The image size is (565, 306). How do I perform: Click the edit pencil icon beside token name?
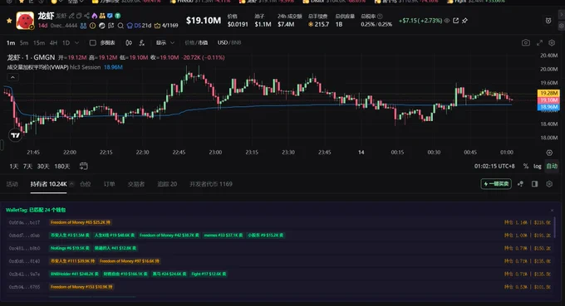click(x=71, y=16)
